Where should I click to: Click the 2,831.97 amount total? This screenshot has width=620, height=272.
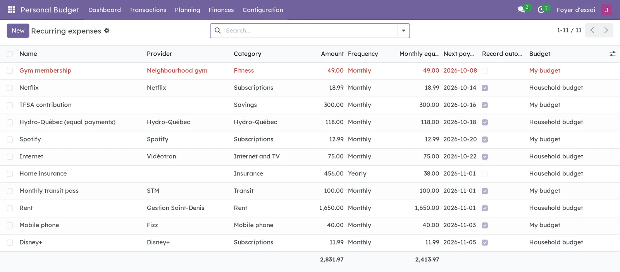pyautogui.click(x=332, y=259)
